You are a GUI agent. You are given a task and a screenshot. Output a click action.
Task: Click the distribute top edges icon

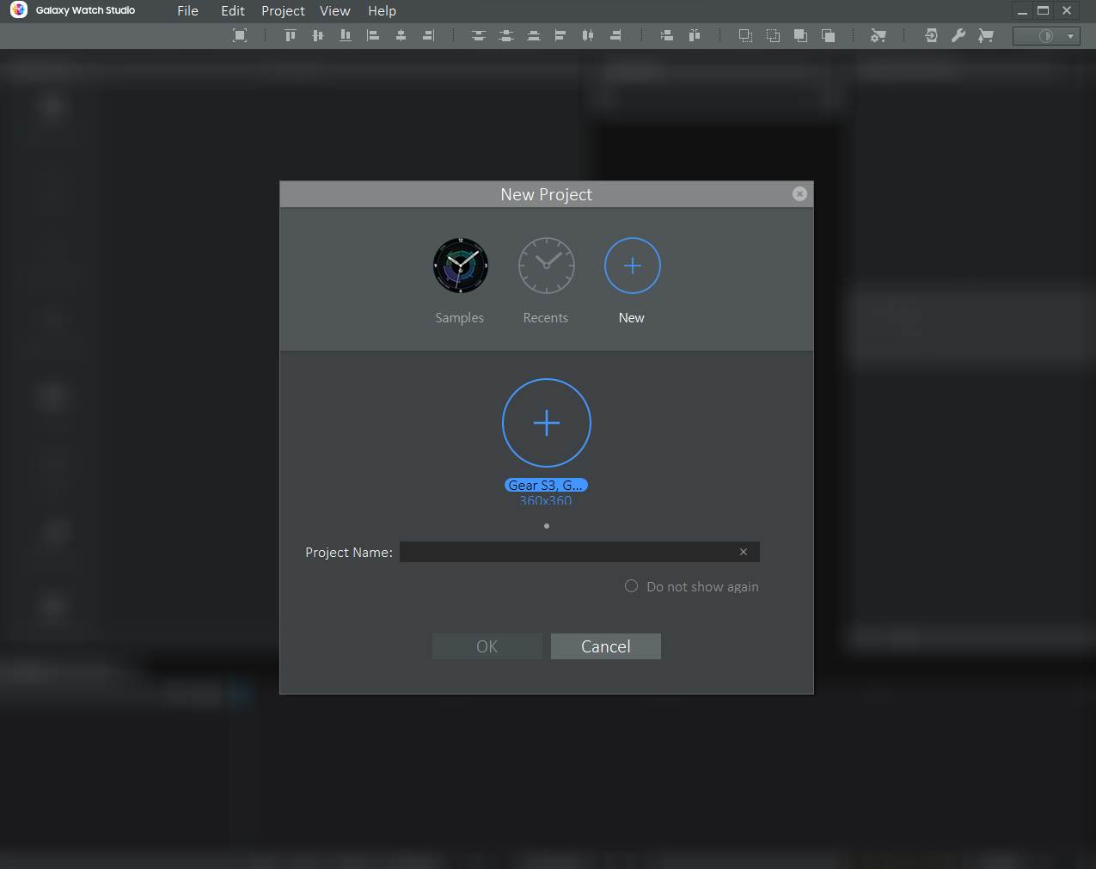pyautogui.click(x=479, y=35)
